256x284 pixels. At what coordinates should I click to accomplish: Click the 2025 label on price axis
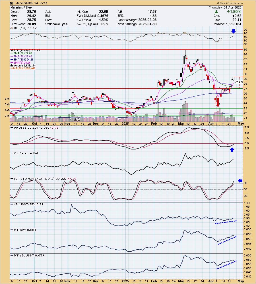coord(125,124)
